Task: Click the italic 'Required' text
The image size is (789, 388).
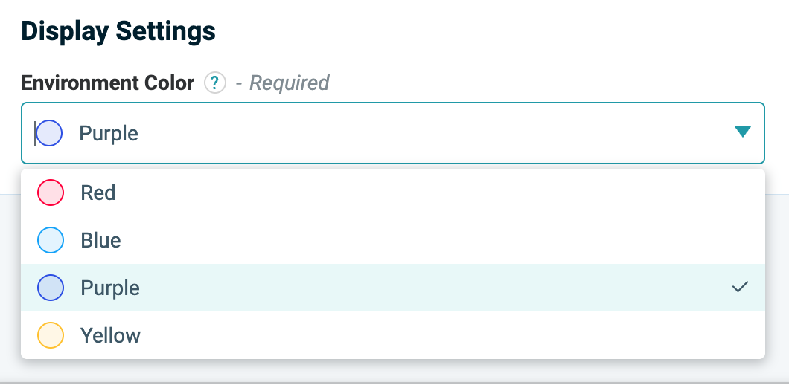Action: coord(289,83)
